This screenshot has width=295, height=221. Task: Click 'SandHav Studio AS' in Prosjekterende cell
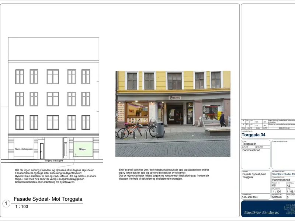click(283, 174)
